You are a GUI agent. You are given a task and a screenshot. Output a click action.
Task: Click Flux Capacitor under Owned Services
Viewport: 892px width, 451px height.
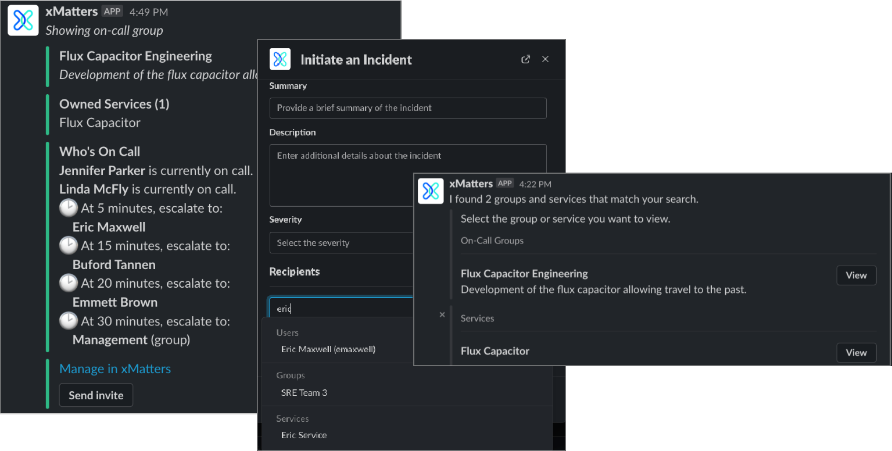click(x=100, y=123)
